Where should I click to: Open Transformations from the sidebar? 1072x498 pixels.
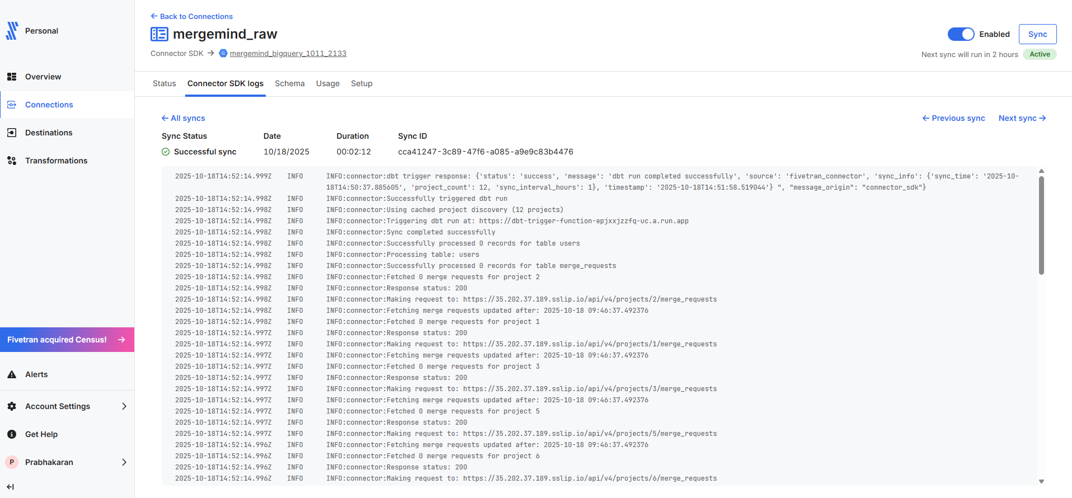click(x=56, y=161)
